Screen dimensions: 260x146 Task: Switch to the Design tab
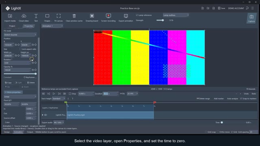7,132
